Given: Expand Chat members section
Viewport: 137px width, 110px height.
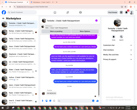Looking at the screenshot, I should point(118,50).
